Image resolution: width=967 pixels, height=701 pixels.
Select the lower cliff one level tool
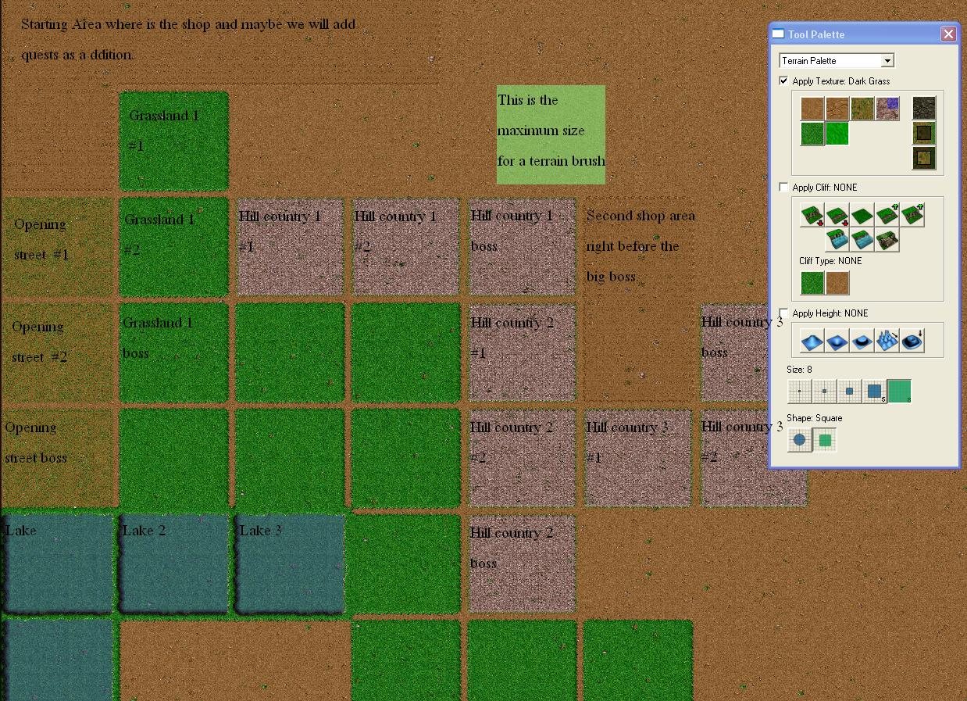837,215
